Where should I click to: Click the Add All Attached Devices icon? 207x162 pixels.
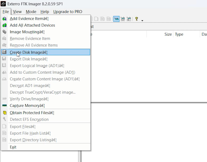pos(4,25)
